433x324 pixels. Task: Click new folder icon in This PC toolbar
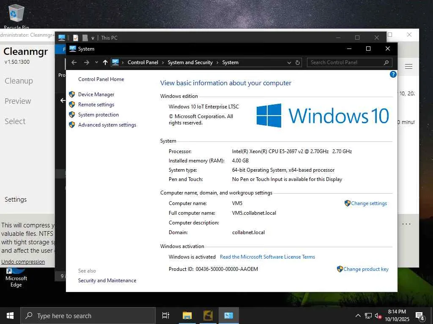[85, 38]
